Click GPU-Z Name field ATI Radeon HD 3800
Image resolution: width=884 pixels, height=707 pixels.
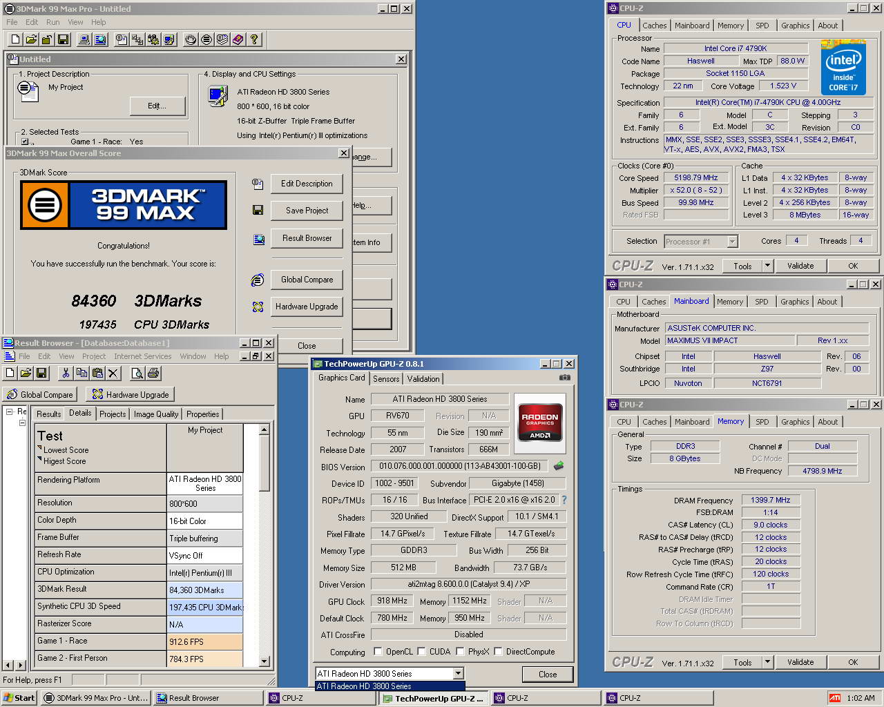[x=440, y=399]
